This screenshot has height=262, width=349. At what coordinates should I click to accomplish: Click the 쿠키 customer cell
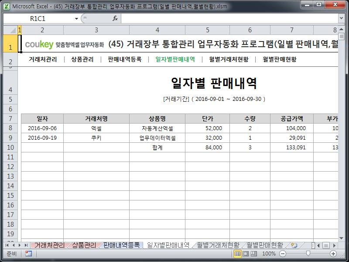[96, 138]
